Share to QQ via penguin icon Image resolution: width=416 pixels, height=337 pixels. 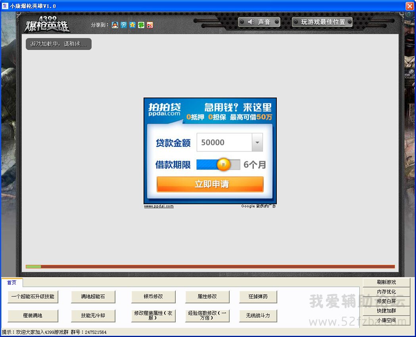[115, 25]
